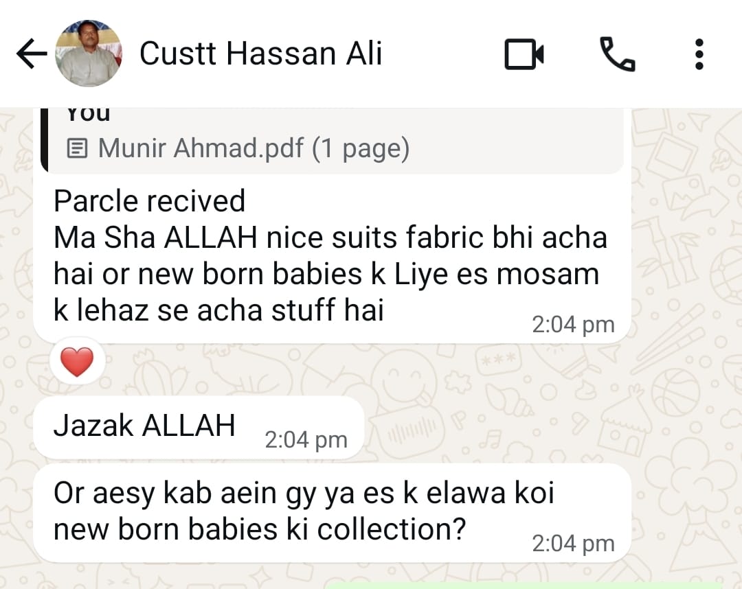
Task: Tap the red heart reaction
Action: click(77, 362)
